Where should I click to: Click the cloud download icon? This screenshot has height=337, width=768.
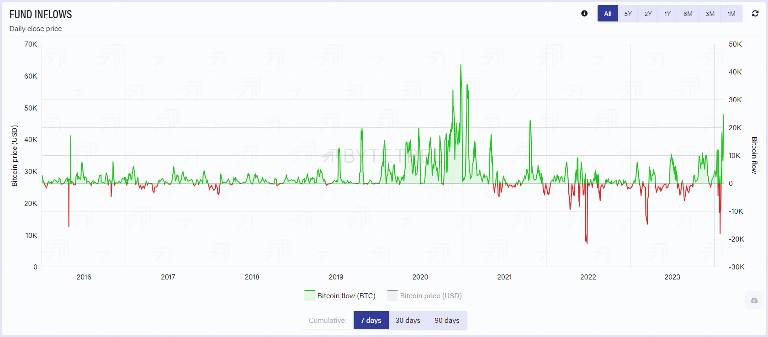754,300
